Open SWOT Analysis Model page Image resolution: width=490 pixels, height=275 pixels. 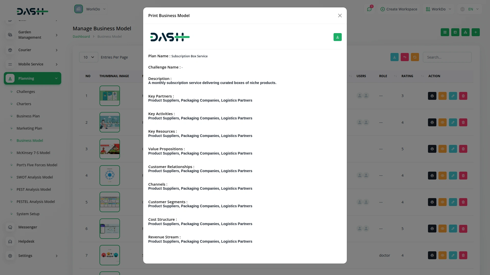(34, 177)
